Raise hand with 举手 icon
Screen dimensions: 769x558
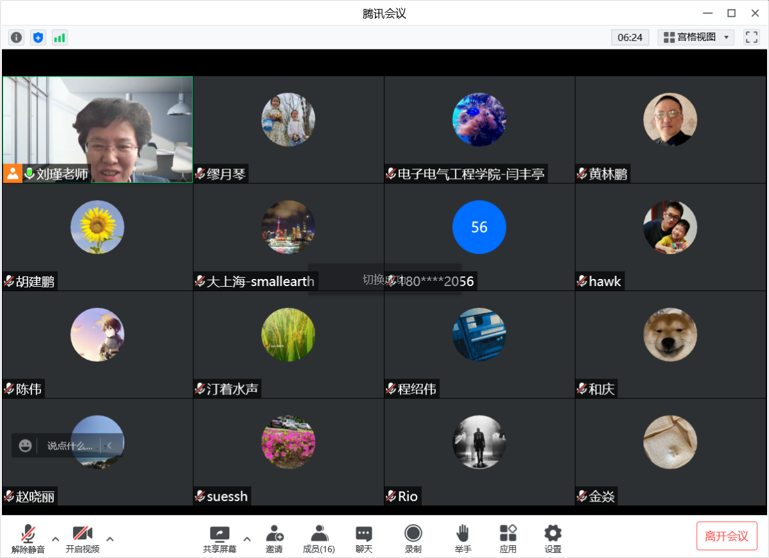[463, 539]
